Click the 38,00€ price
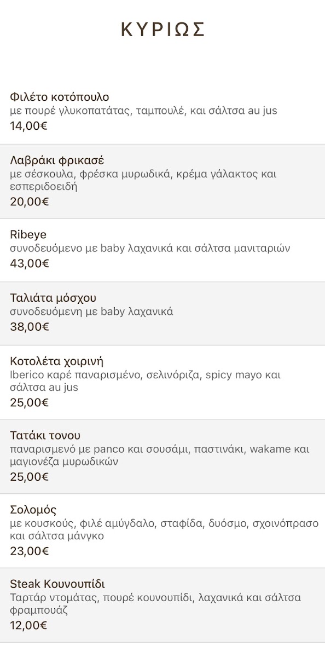The width and height of the screenshot is (325, 657). click(x=30, y=327)
